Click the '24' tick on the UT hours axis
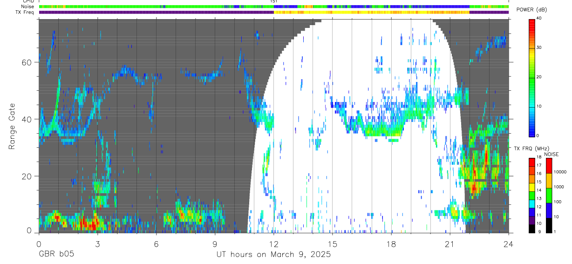This screenshot has width=572, height=264. click(x=509, y=244)
